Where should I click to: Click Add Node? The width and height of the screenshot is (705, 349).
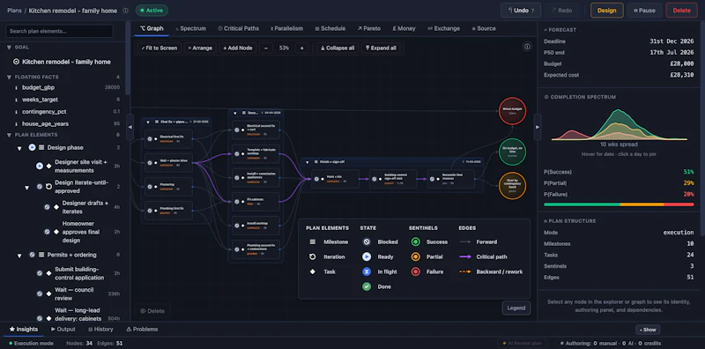[237, 48]
